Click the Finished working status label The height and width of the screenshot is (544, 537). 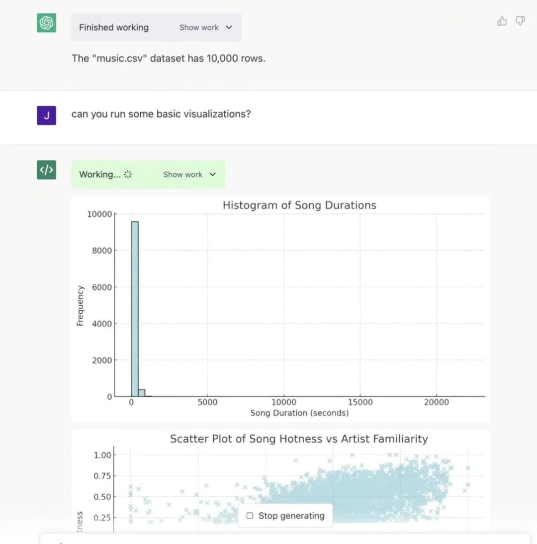[x=114, y=27]
